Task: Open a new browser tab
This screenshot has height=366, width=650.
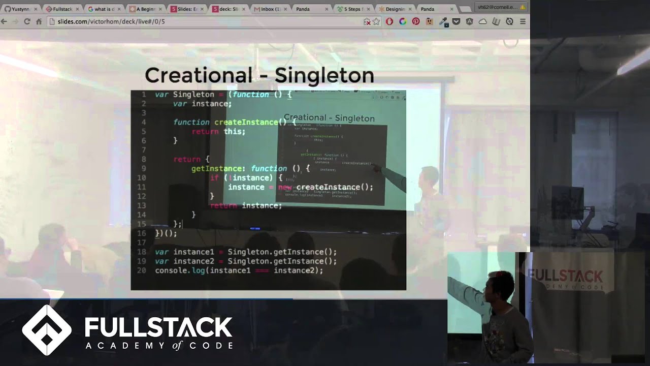Action: (466, 9)
